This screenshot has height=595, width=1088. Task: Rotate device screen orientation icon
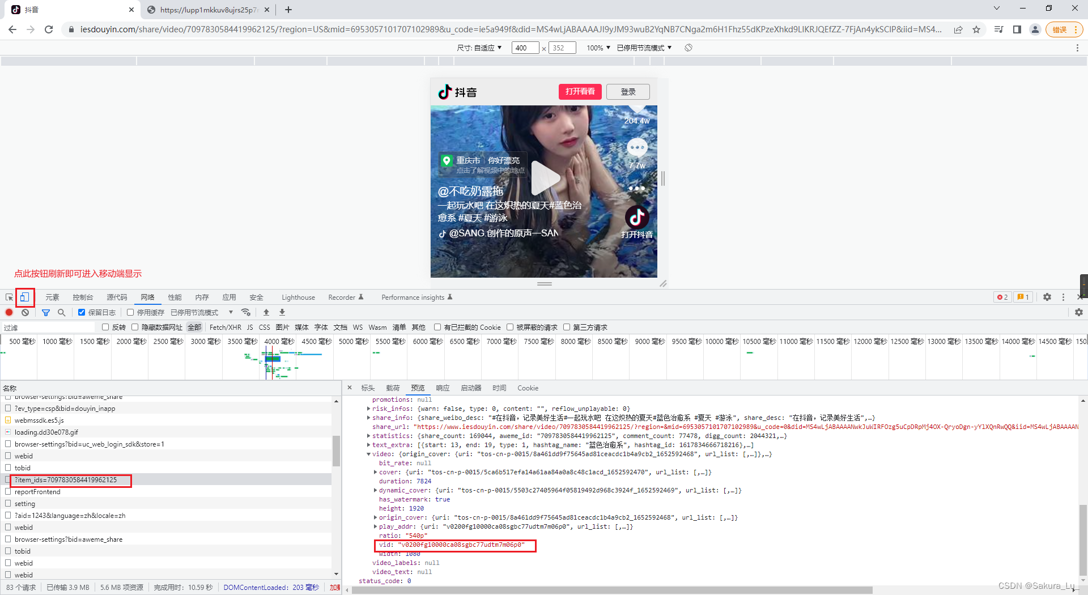tap(688, 48)
